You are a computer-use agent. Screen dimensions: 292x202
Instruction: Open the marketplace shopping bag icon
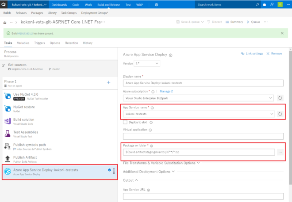point(265,5)
